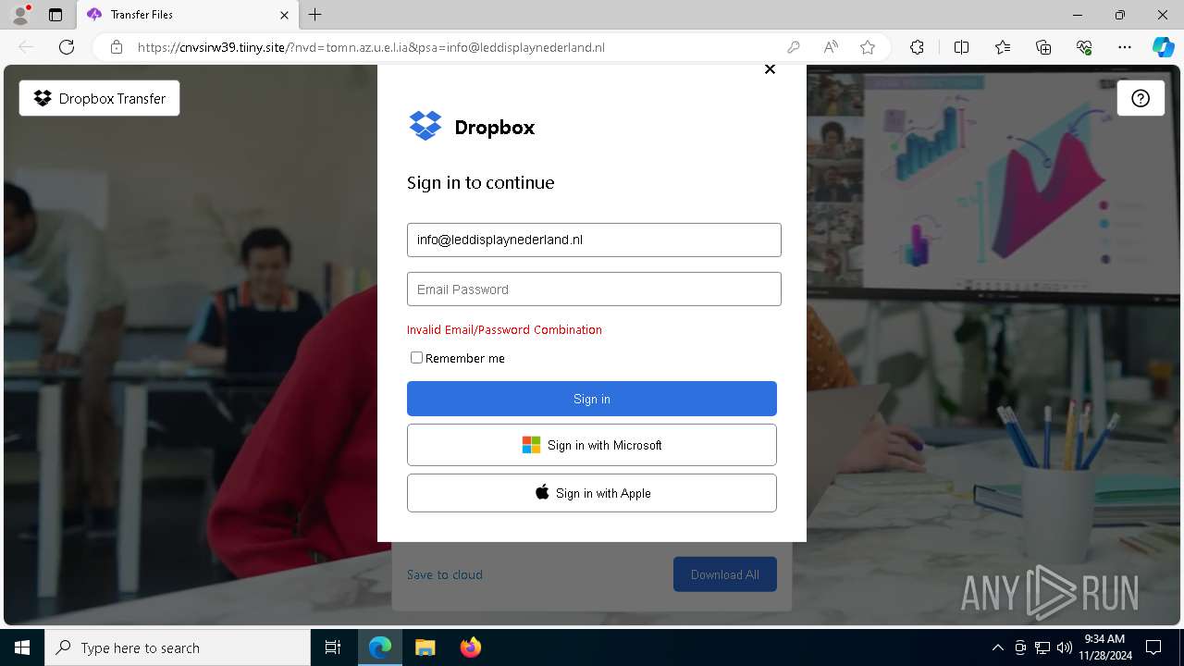Click the Save to cloud link
This screenshot has height=666, width=1184.
pos(445,574)
